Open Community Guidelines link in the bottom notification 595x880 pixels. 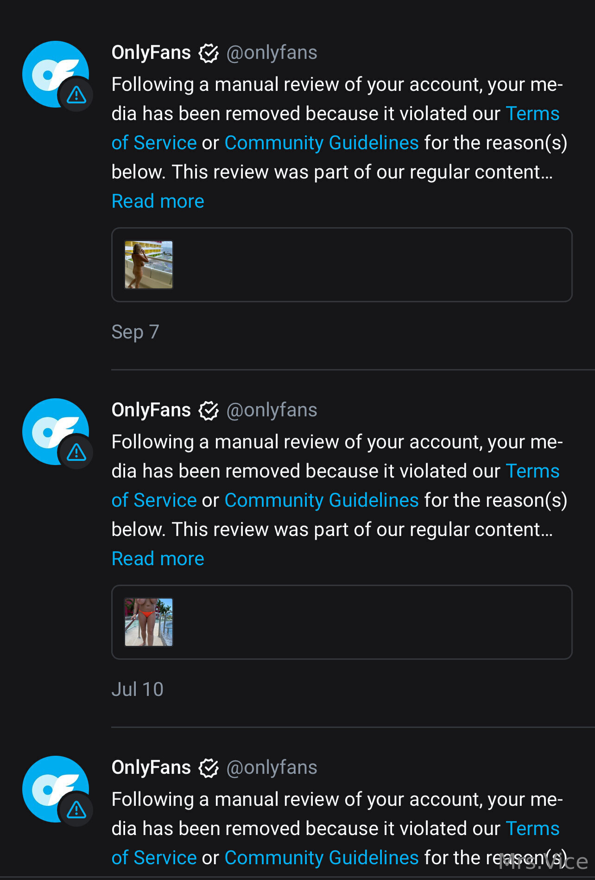(x=322, y=858)
